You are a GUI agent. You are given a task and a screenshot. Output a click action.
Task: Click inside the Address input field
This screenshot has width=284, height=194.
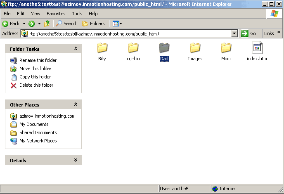128,33
